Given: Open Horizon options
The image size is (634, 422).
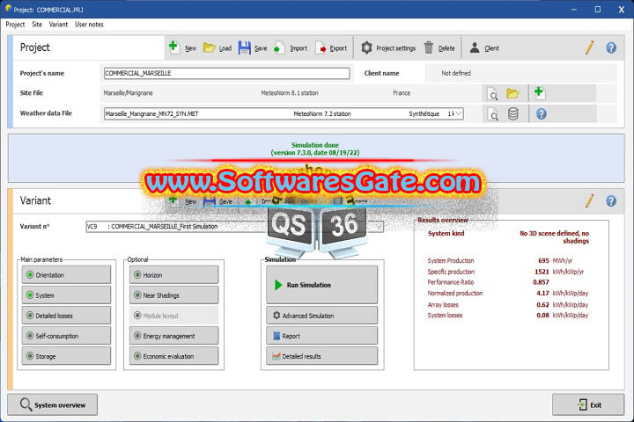Looking at the screenshot, I should pyautogui.click(x=173, y=275).
